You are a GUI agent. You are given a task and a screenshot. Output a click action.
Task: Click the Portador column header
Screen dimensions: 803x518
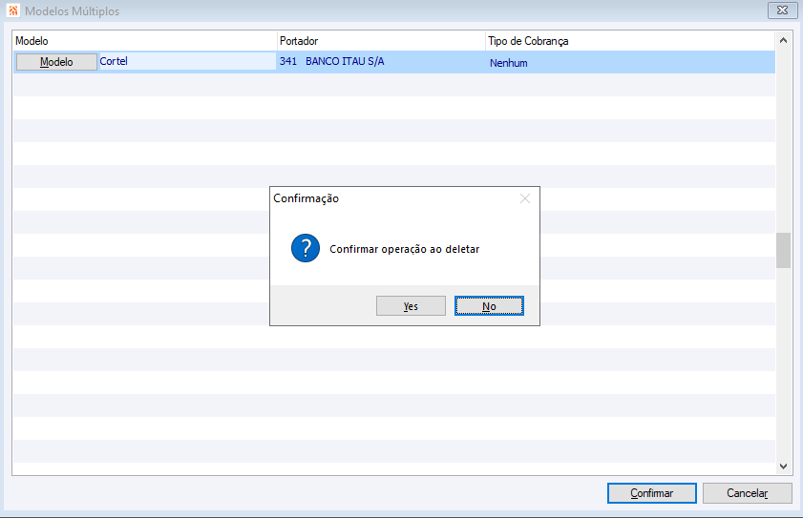(381, 41)
